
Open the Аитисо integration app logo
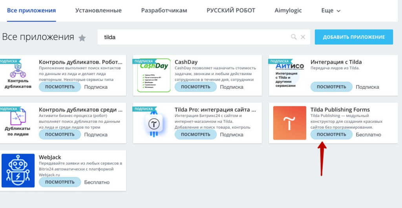(x=289, y=75)
